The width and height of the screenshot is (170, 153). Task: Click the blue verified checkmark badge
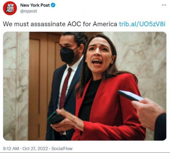[53, 5]
